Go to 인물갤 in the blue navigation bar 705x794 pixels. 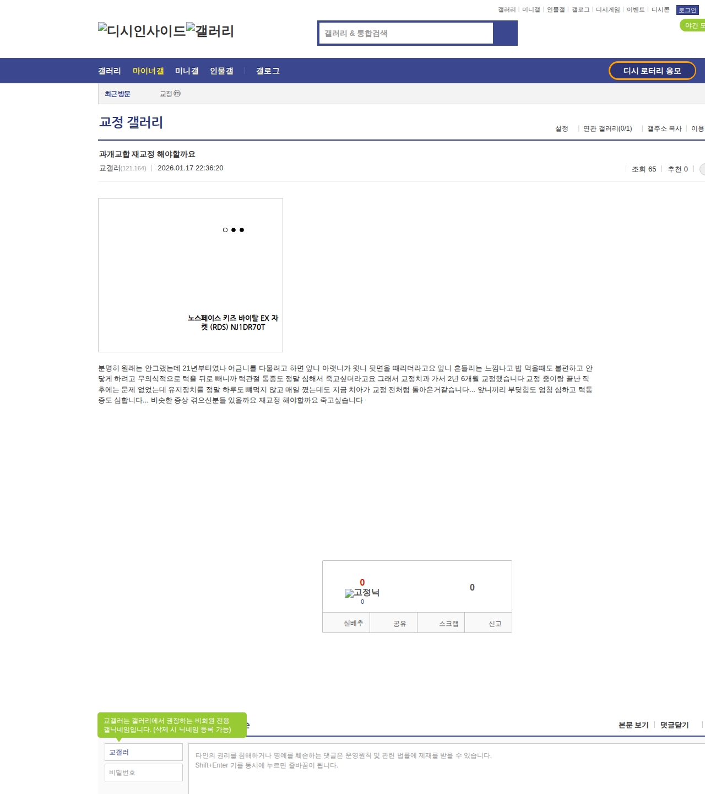[221, 71]
